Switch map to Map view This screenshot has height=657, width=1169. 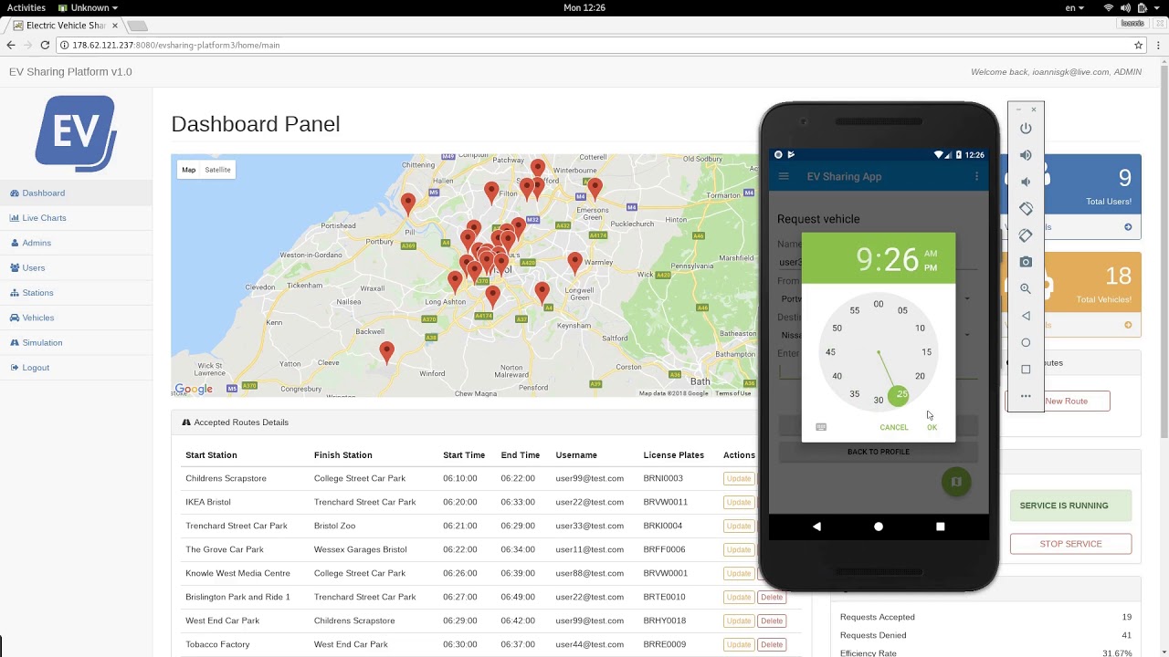click(x=188, y=170)
